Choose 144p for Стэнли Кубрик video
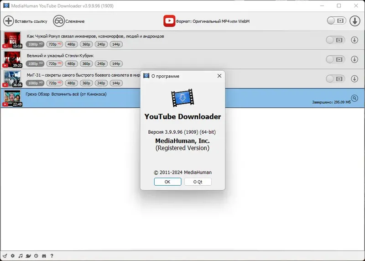This screenshot has width=365, height=261. [116, 63]
